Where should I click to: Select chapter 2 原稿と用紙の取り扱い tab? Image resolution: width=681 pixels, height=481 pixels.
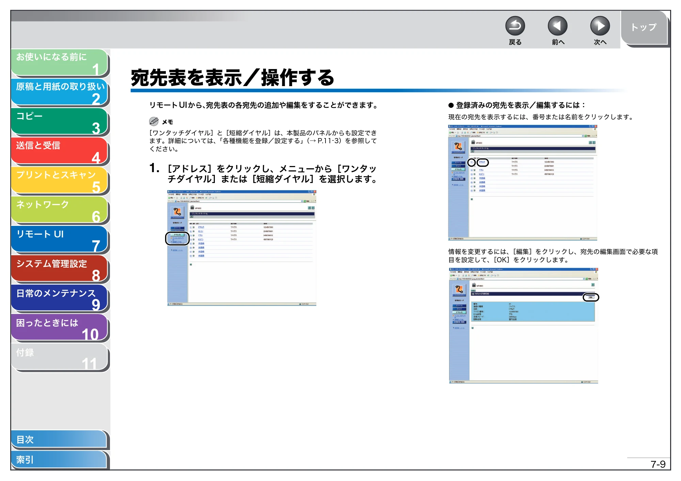(60, 92)
